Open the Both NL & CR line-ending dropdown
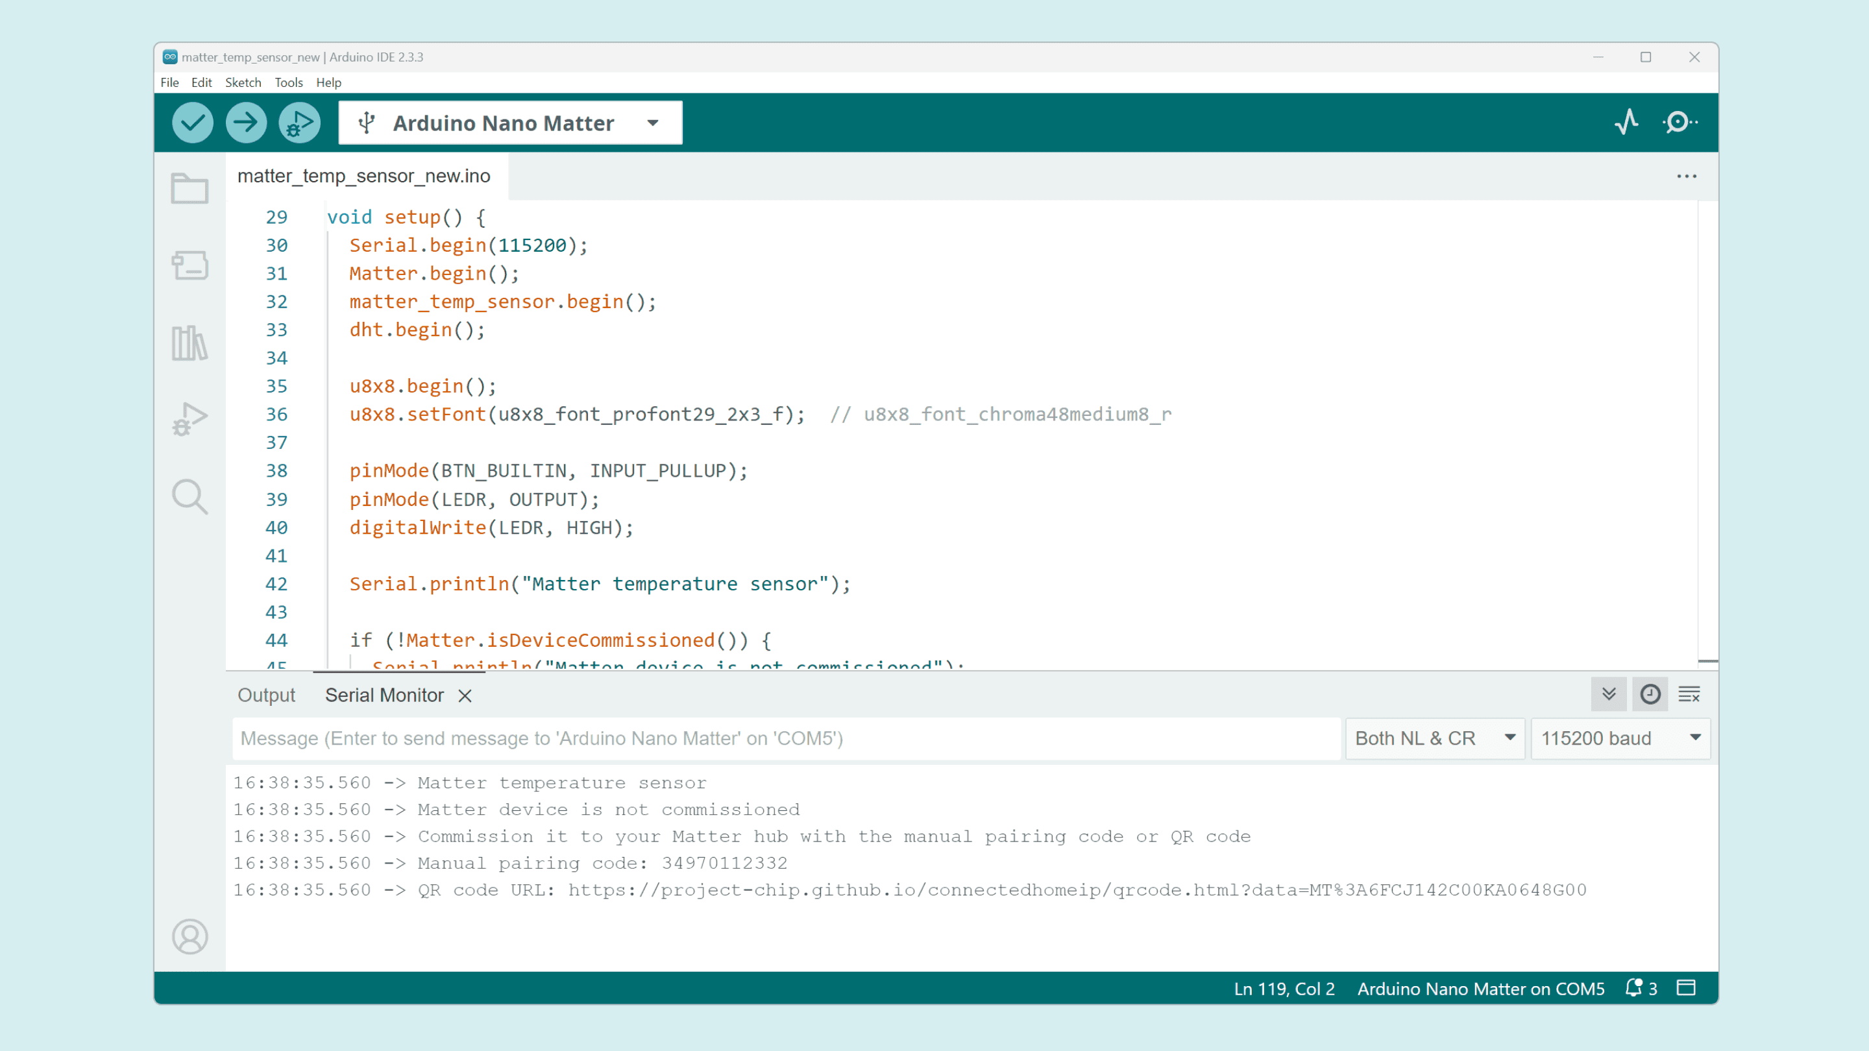 (1434, 738)
